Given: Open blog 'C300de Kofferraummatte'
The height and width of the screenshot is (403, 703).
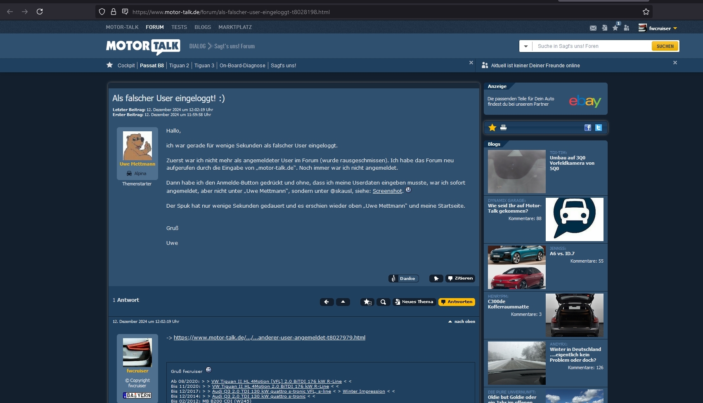Looking at the screenshot, I should 508,304.
